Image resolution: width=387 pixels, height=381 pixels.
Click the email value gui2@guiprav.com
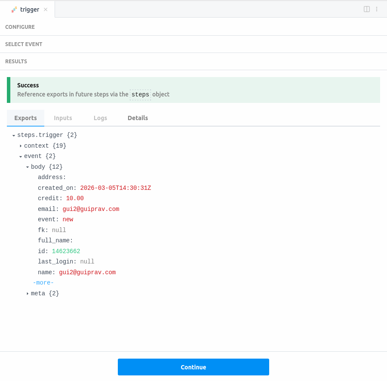(91, 209)
